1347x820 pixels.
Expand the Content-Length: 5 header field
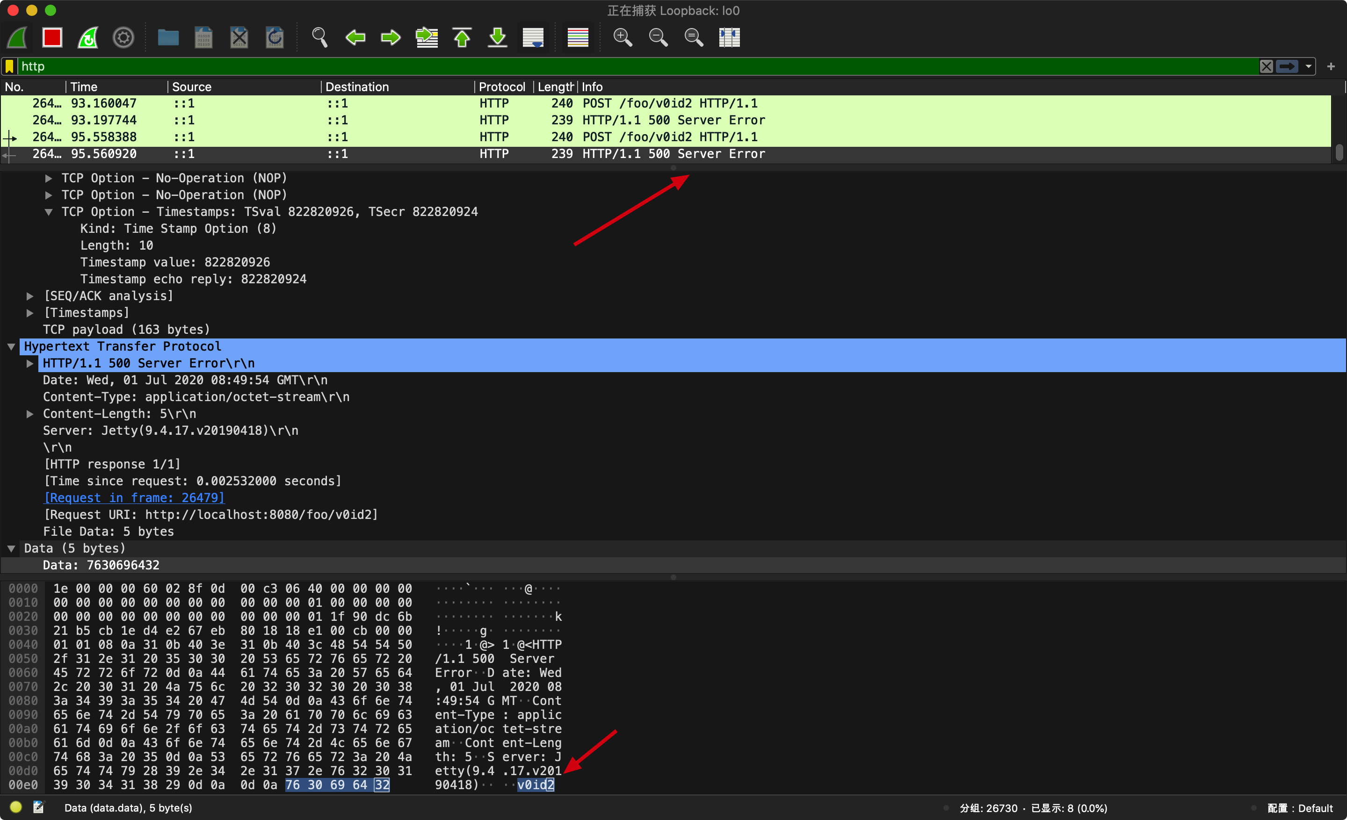[30, 414]
